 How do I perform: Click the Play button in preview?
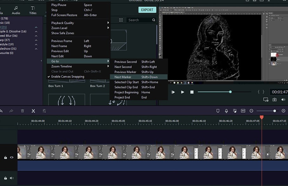[x=182, y=92]
